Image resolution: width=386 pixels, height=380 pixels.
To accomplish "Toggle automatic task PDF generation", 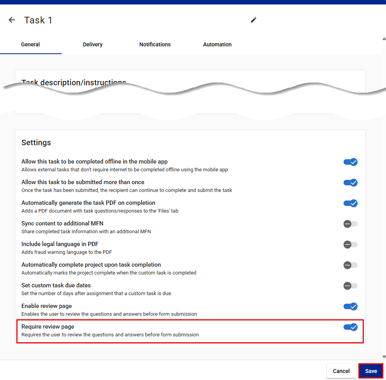I will (x=350, y=203).
